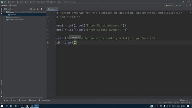The width and height of the screenshot is (192, 108).
Task: Click the locate-in-project target icon
Action: pyautogui.click(x=31, y=9)
